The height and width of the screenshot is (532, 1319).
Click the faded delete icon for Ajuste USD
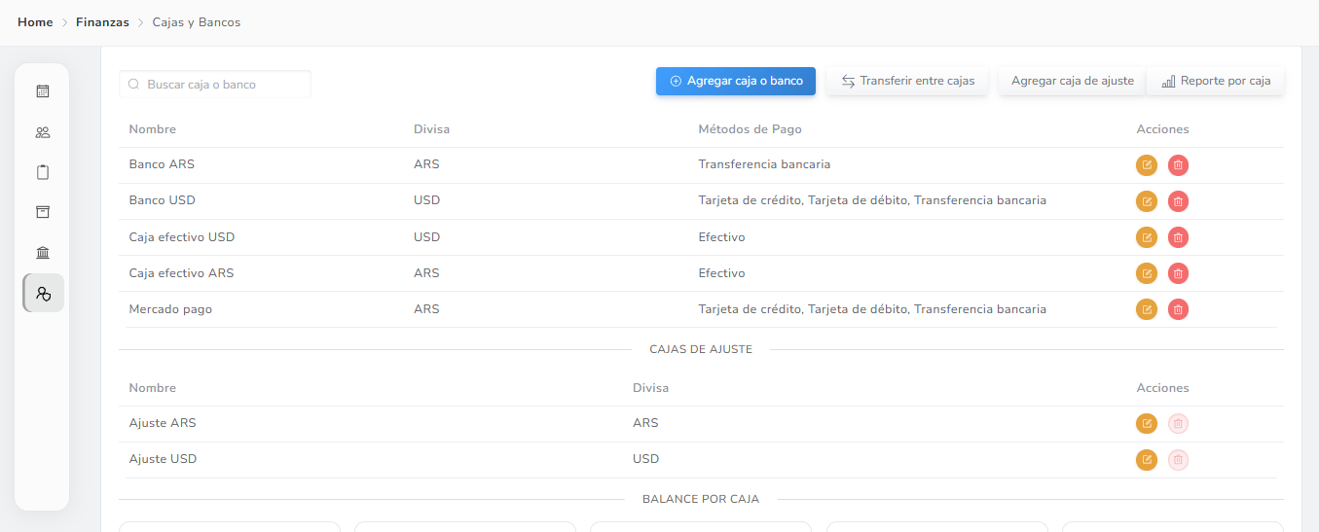[1178, 459]
